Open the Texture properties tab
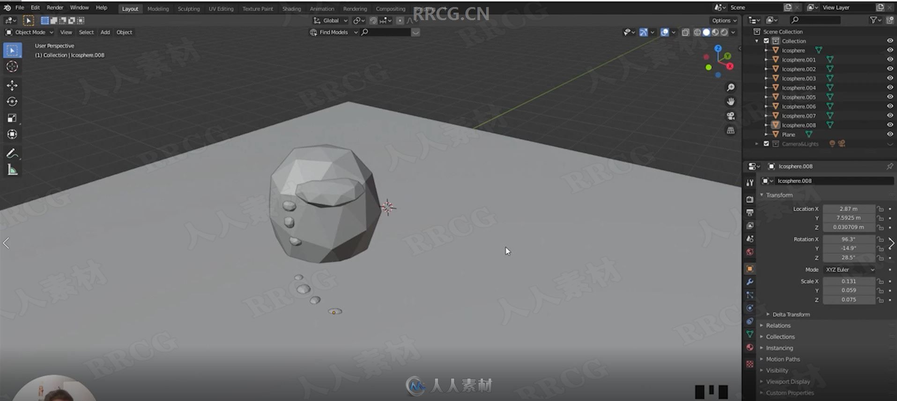 (750, 364)
